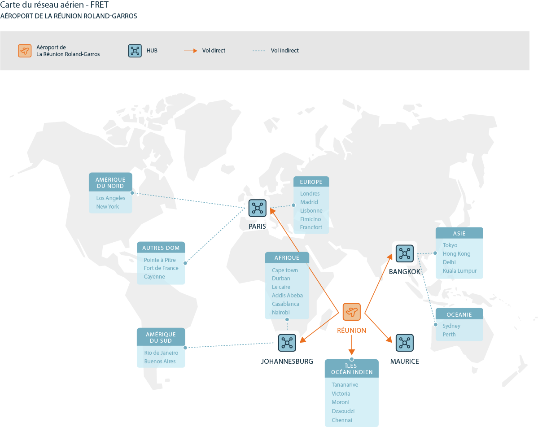
Task: Select the JOHANNESBURG hub icon
Action: point(287,342)
